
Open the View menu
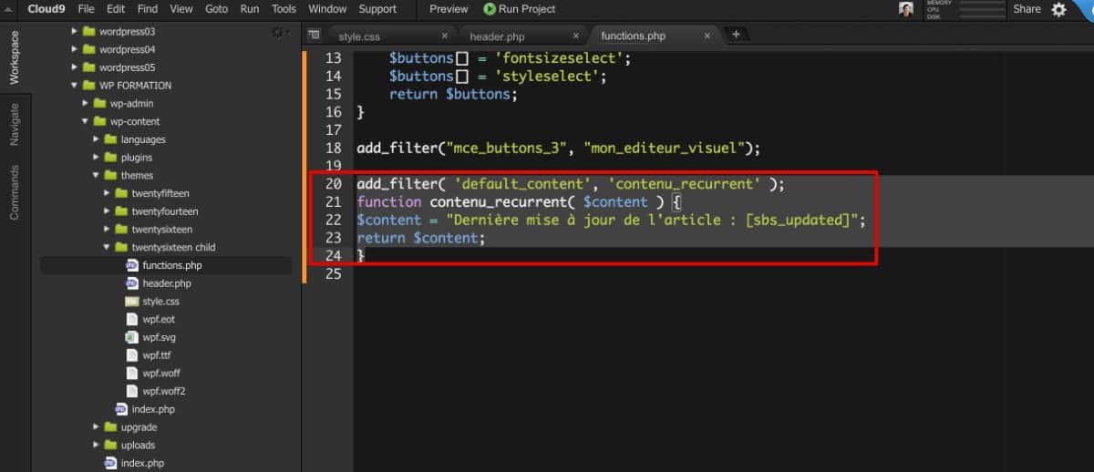(181, 9)
